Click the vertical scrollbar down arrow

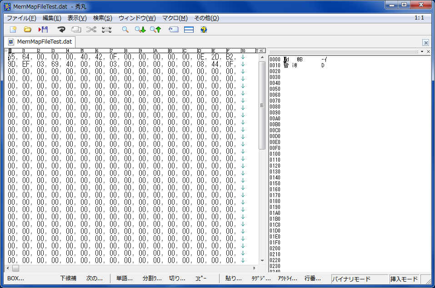click(262, 261)
